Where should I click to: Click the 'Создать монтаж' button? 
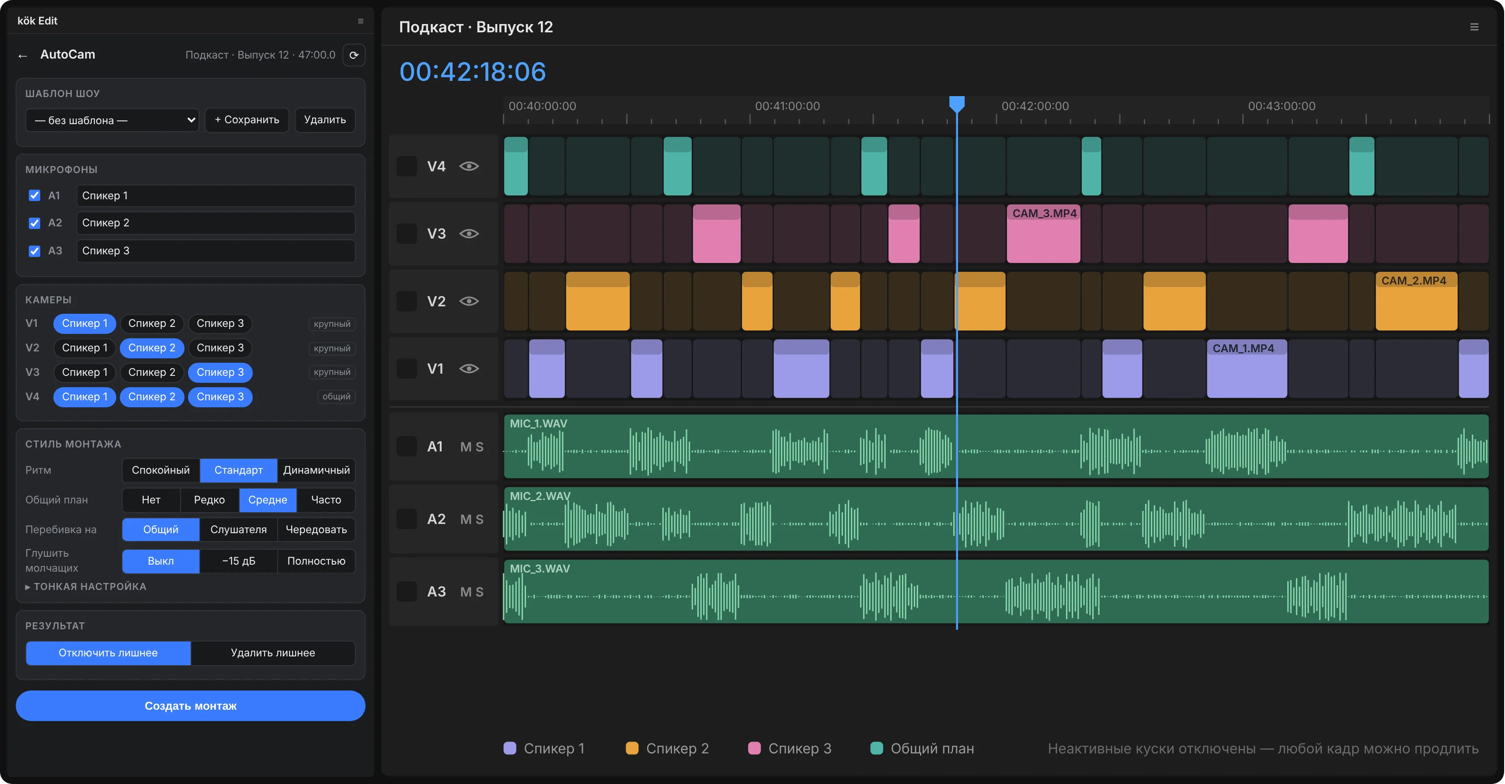pos(191,706)
